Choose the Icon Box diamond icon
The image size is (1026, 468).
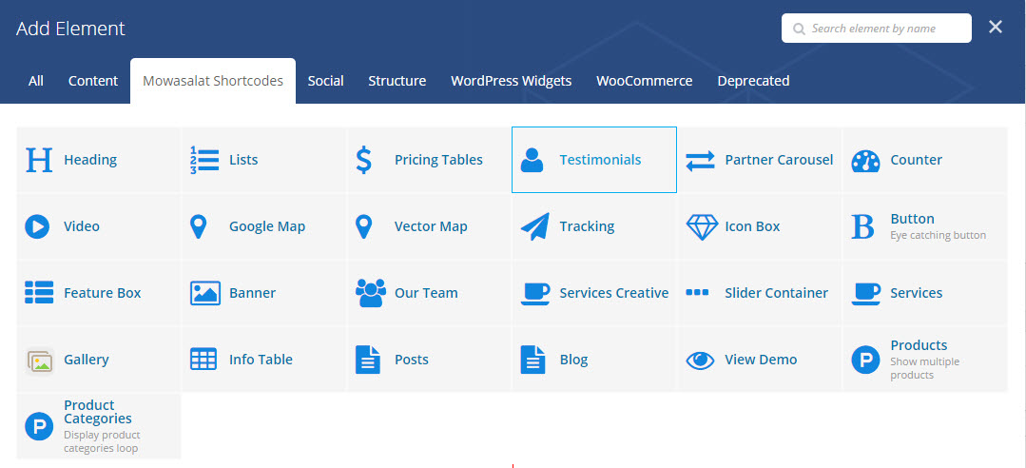pyautogui.click(x=702, y=227)
